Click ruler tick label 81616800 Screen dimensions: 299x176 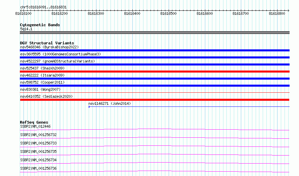(x=277, y=13)
